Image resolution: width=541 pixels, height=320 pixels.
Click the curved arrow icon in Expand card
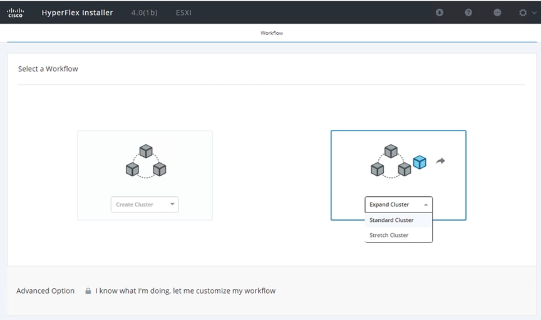click(440, 161)
